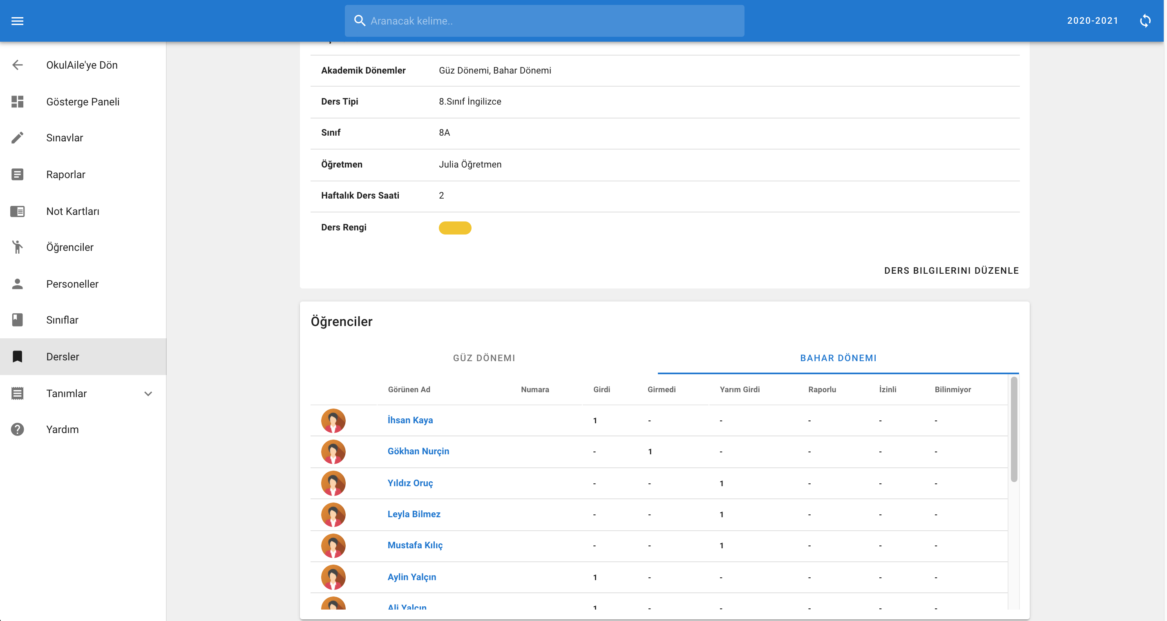Click the '8A' Sınıf value

pyautogui.click(x=444, y=133)
